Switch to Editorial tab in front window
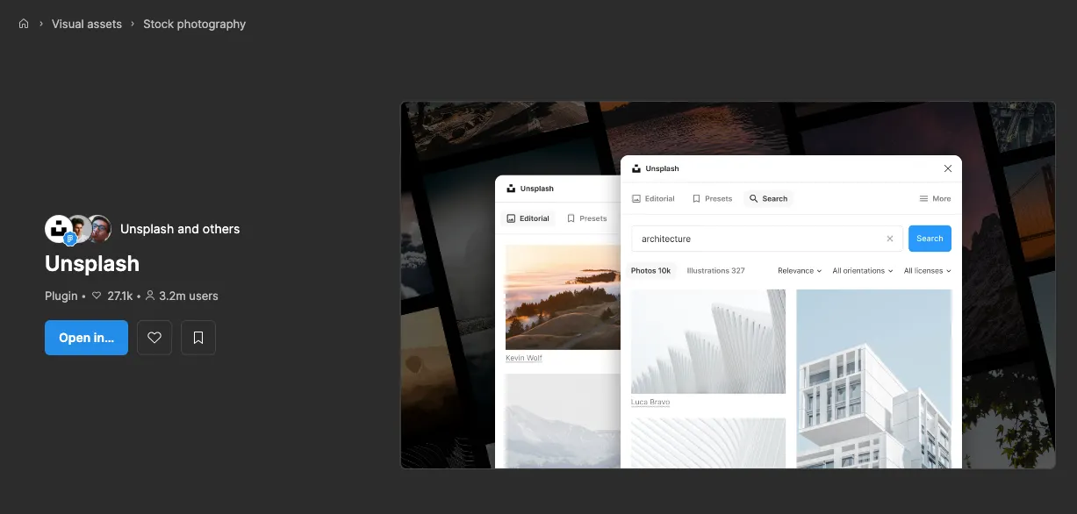Viewport: 1077px width, 514px height. tap(653, 199)
